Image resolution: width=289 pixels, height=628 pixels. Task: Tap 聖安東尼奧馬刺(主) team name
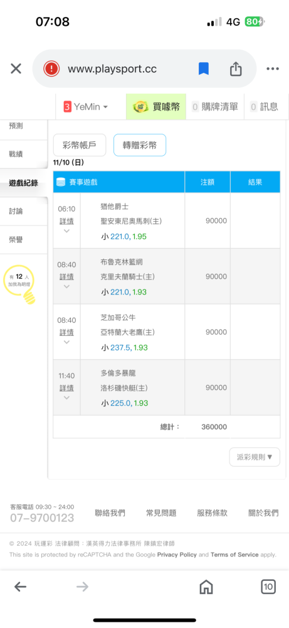coord(131,221)
